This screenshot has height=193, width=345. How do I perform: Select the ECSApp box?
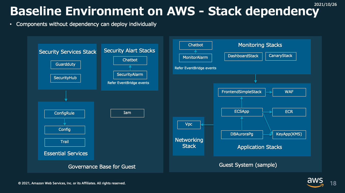point(242,112)
